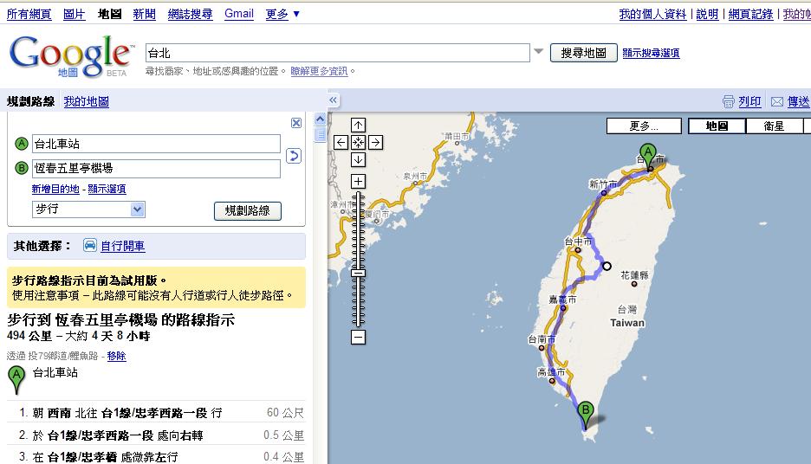Click 台北車站 start label in directions

coord(55,372)
